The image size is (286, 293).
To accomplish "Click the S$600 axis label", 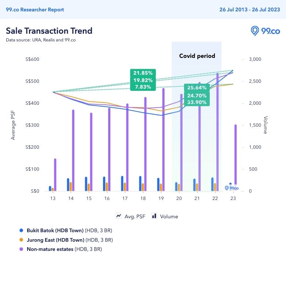I will click(x=32, y=59).
